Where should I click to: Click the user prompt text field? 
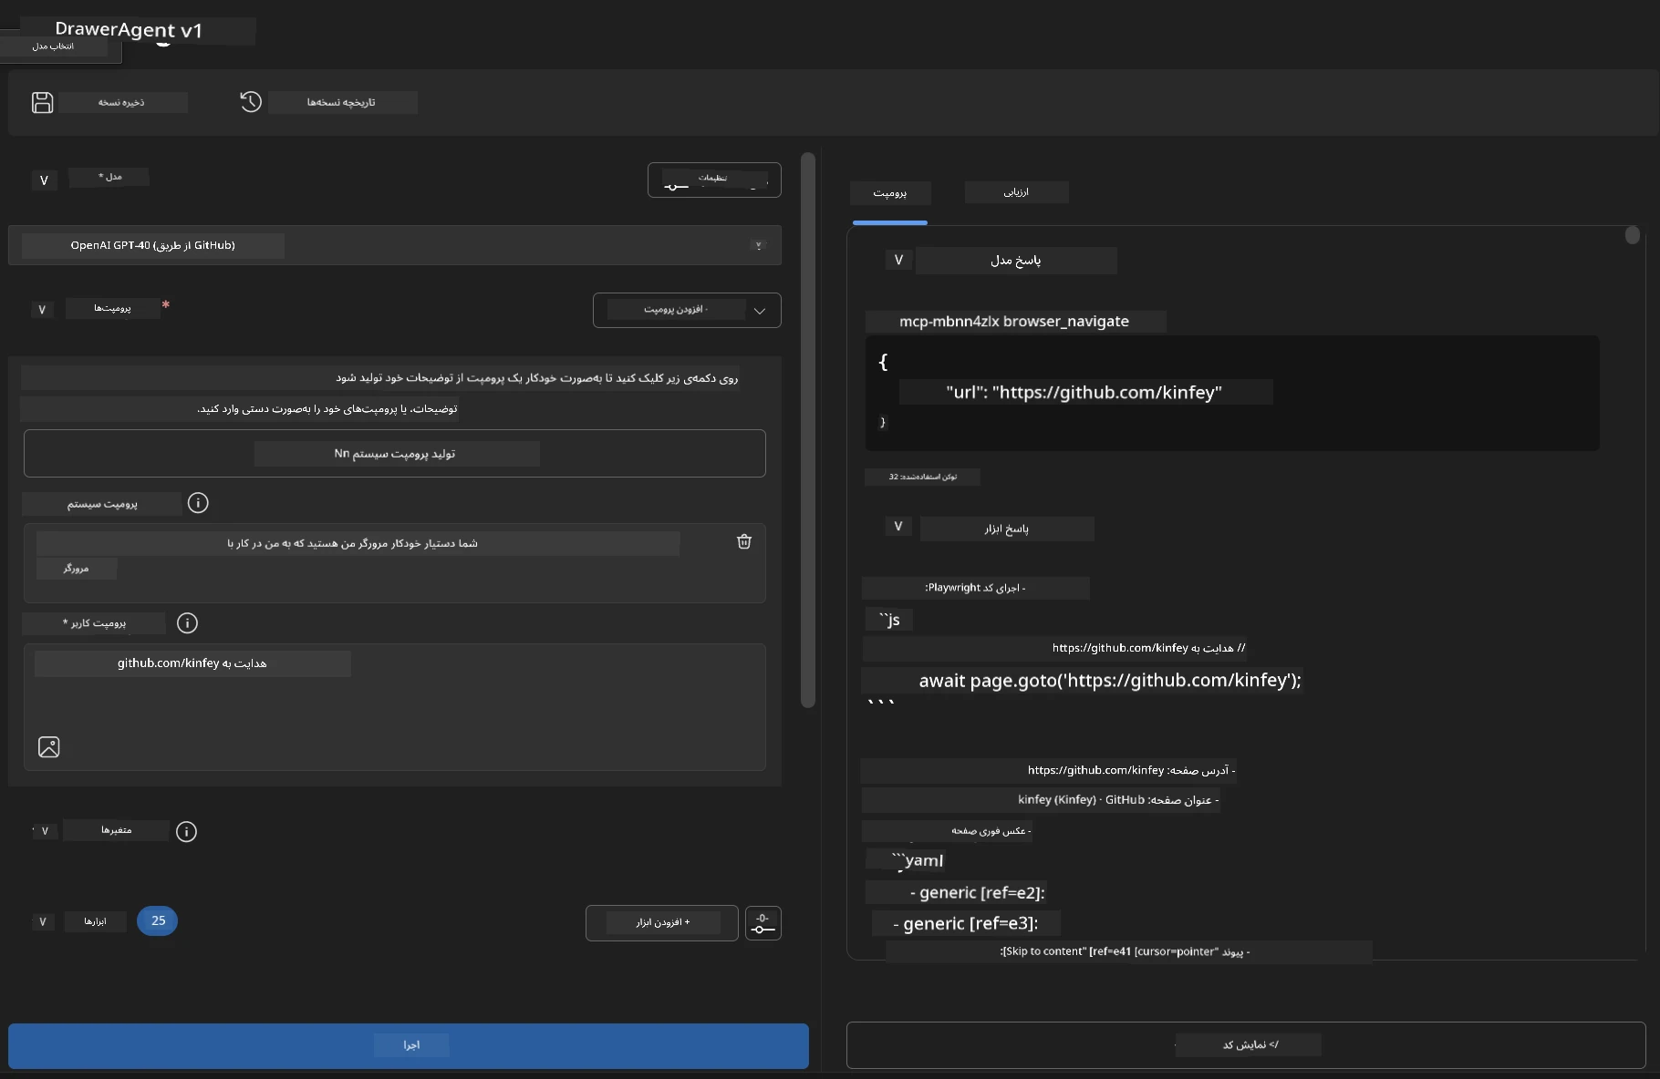point(395,706)
